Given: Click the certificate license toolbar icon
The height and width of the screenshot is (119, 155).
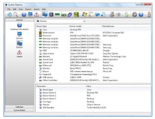Looking at the screenshot, I should point(91,14).
